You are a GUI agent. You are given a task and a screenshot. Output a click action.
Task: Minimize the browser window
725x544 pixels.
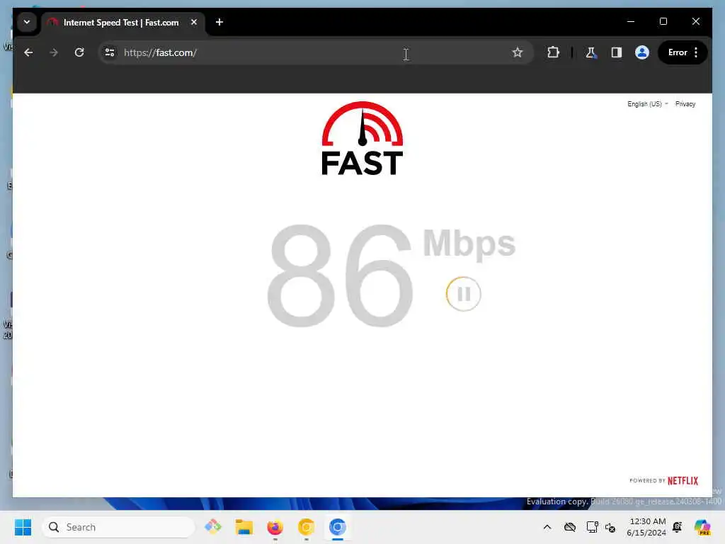[631, 21]
